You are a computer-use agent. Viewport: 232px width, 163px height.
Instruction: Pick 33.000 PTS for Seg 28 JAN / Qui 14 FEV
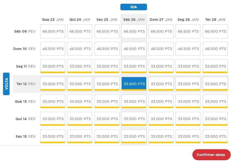coord(188,119)
